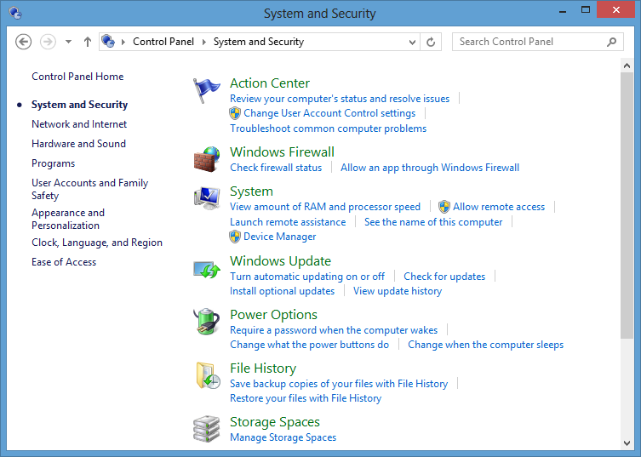Open Change User Account Control settings
Viewport: 641px width, 457px height.
[329, 113]
